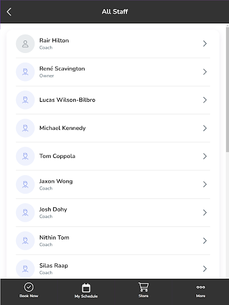Screen dimensions: 229x305
Task: Open the More dots icon
Action: (x=200, y=287)
